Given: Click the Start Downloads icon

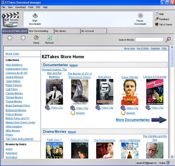Looking at the screenshot, I should coord(35,16).
